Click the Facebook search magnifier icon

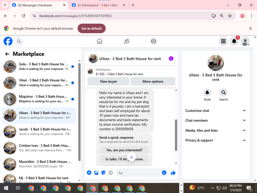19,41
